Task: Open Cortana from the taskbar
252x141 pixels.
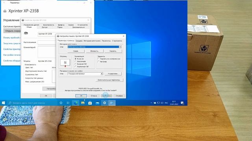Action: point(61,103)
